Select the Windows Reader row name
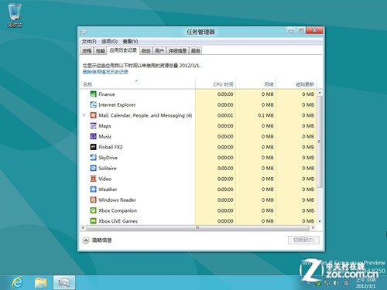 117,200
